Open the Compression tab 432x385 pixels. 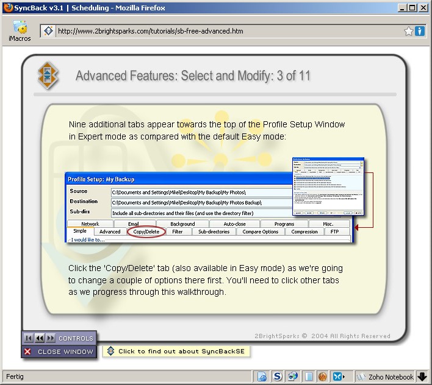coord(304,231)
